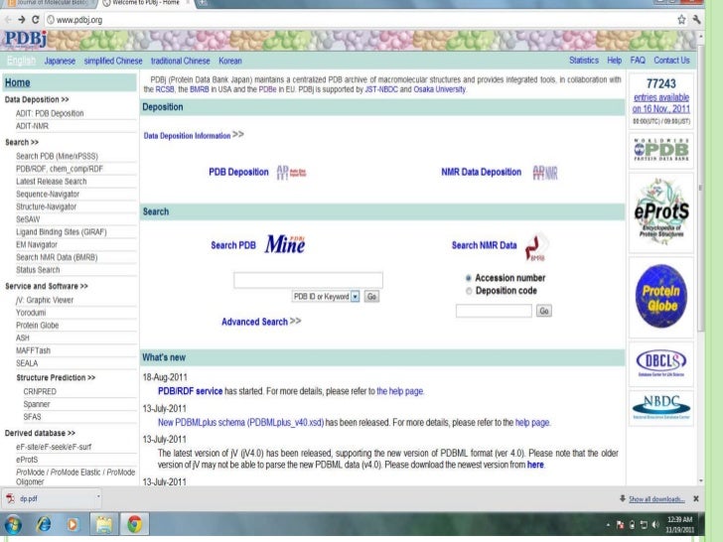The width and height of the screenshot is (723, 542).
Task: Open the NMR Data Deposition link
Action: coord(482,172)
